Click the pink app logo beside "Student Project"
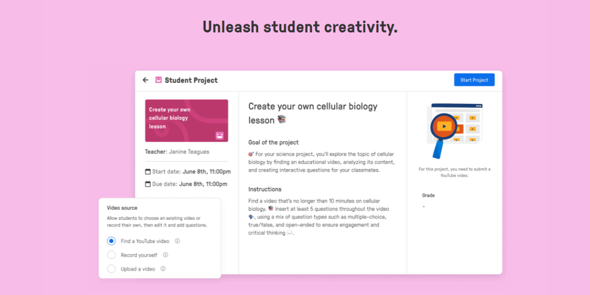The image size is (590, 295). (158, 80)
